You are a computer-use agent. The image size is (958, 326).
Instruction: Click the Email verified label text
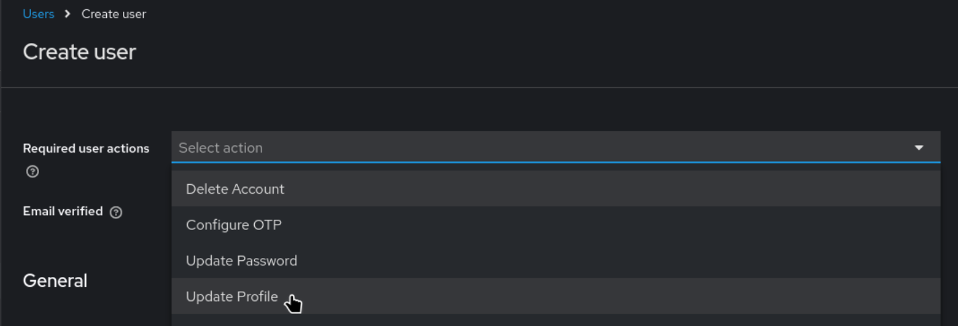[x=63, y=211]
